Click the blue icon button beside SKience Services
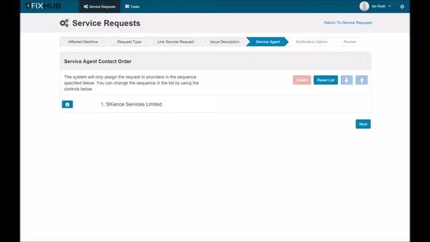 67,104
